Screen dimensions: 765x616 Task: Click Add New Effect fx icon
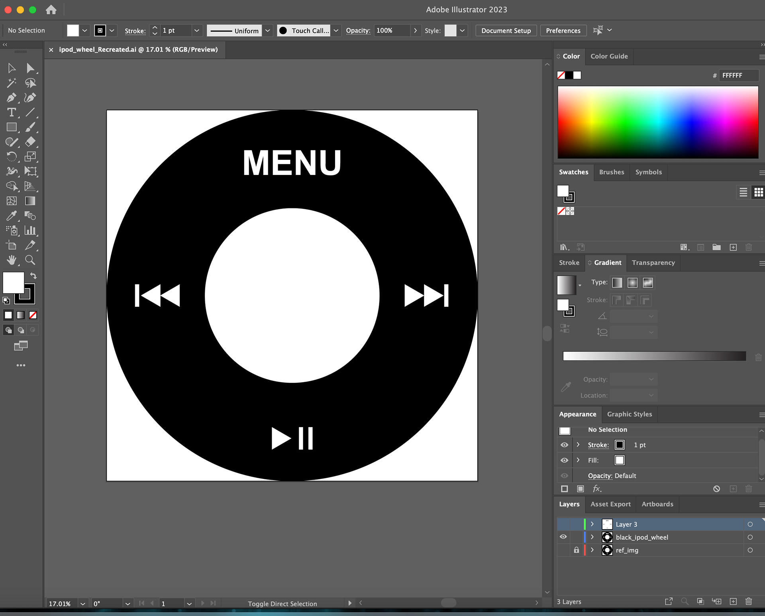click(597, 488)
